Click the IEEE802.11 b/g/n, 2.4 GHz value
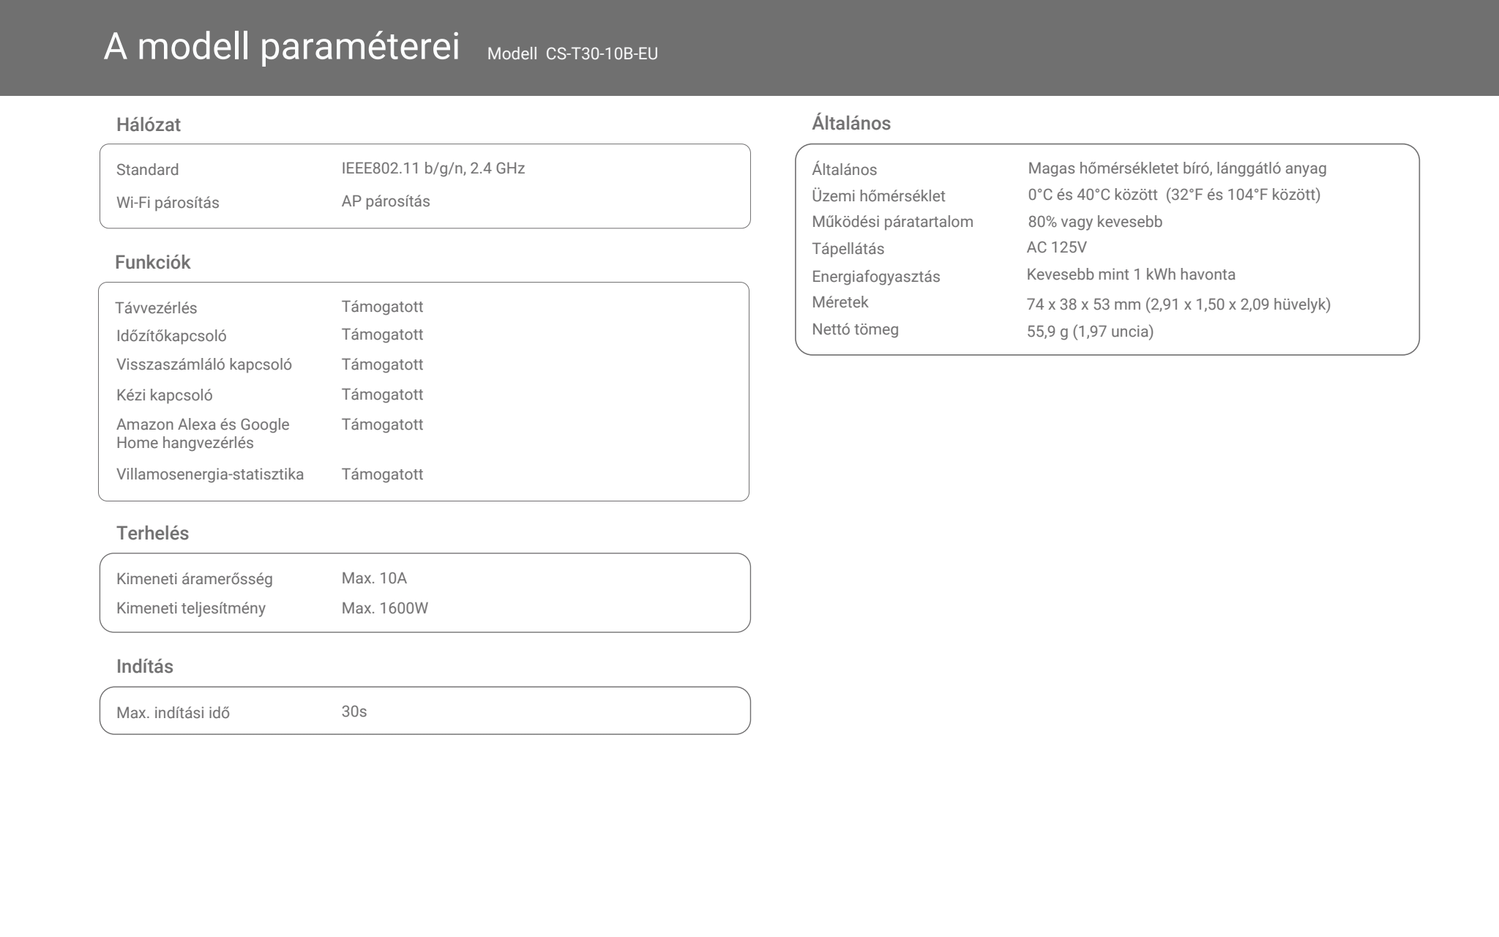Screen dimensions: 1499x937 coord(433,169)
